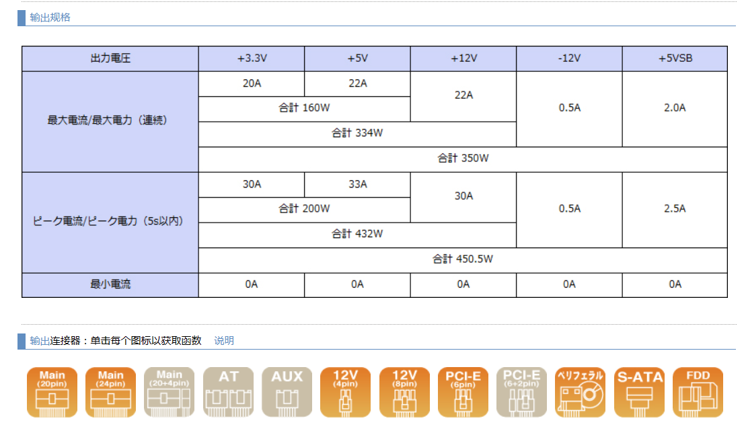Click the FDD connector icon

click(x=698, y=392)
